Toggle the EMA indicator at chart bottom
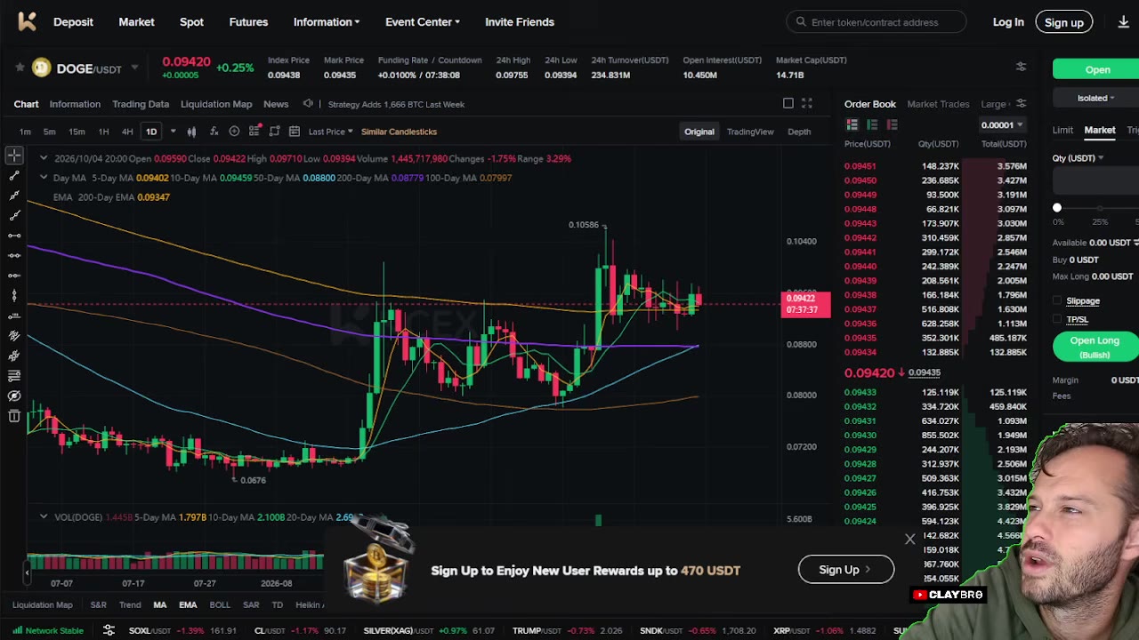The image size is (1139, 640). [x=188, y=604]
